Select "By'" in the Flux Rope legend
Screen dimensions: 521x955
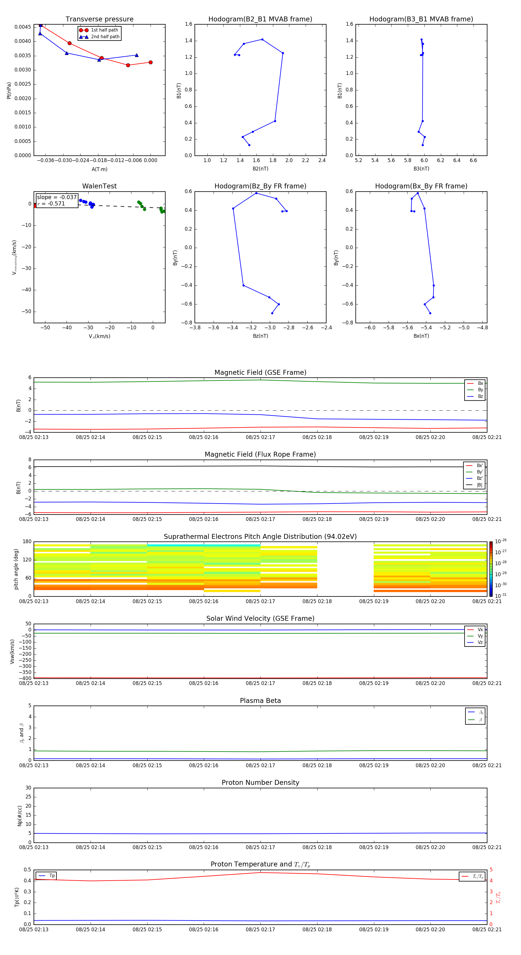(x=475, y=472)
